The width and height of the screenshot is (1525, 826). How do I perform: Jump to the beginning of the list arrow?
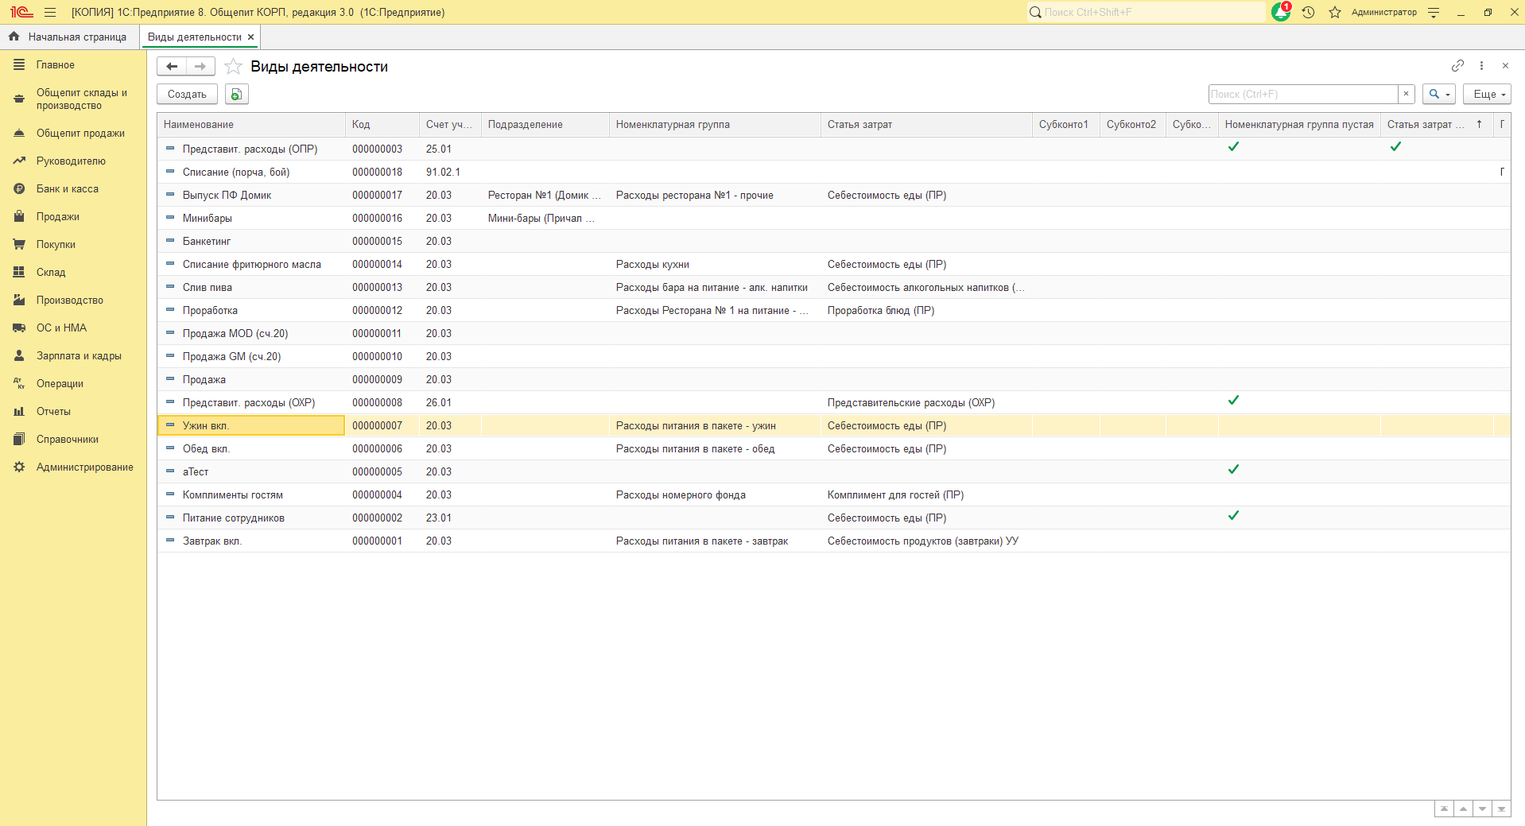(x=1444, y=809)
